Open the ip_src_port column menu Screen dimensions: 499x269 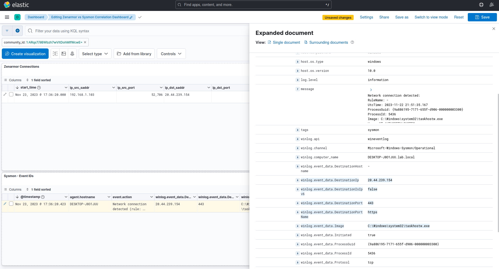161,87
